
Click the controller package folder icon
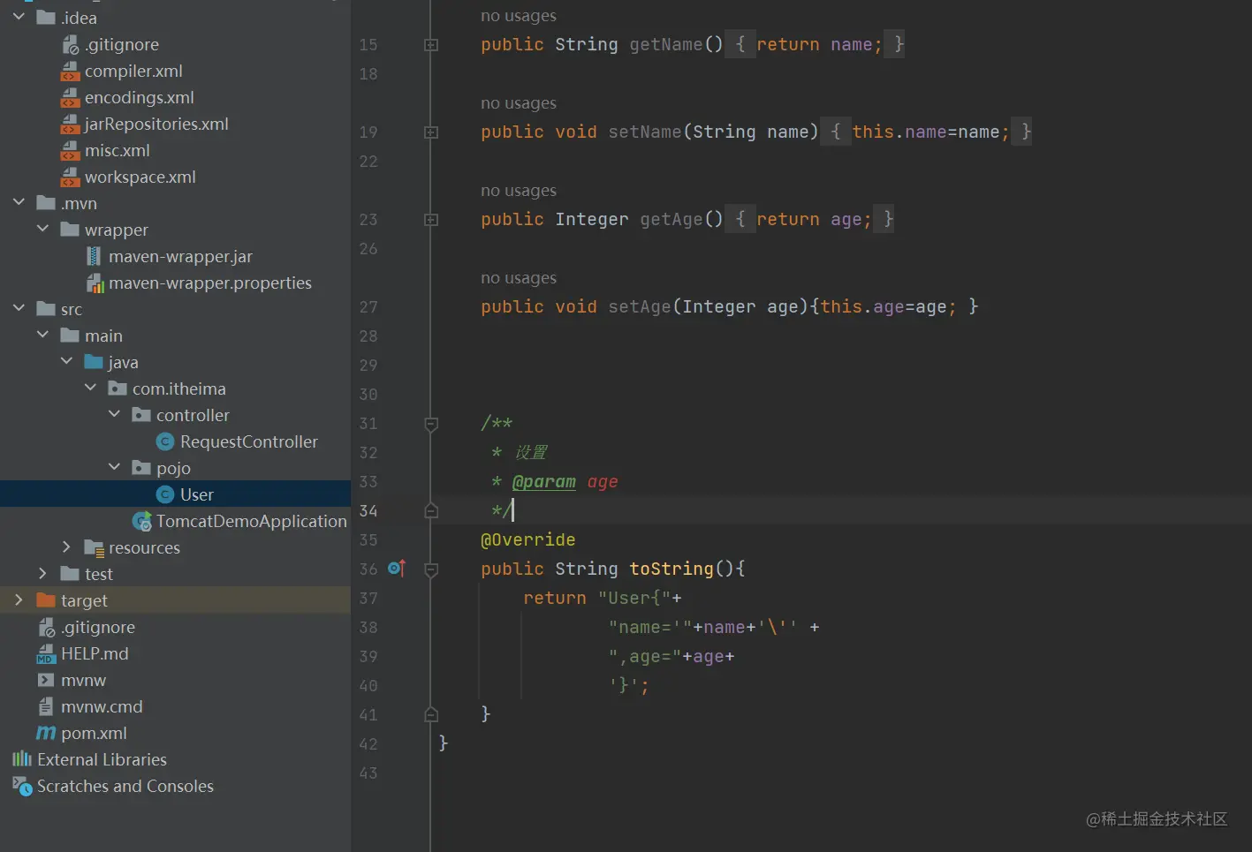coord(141,415)
